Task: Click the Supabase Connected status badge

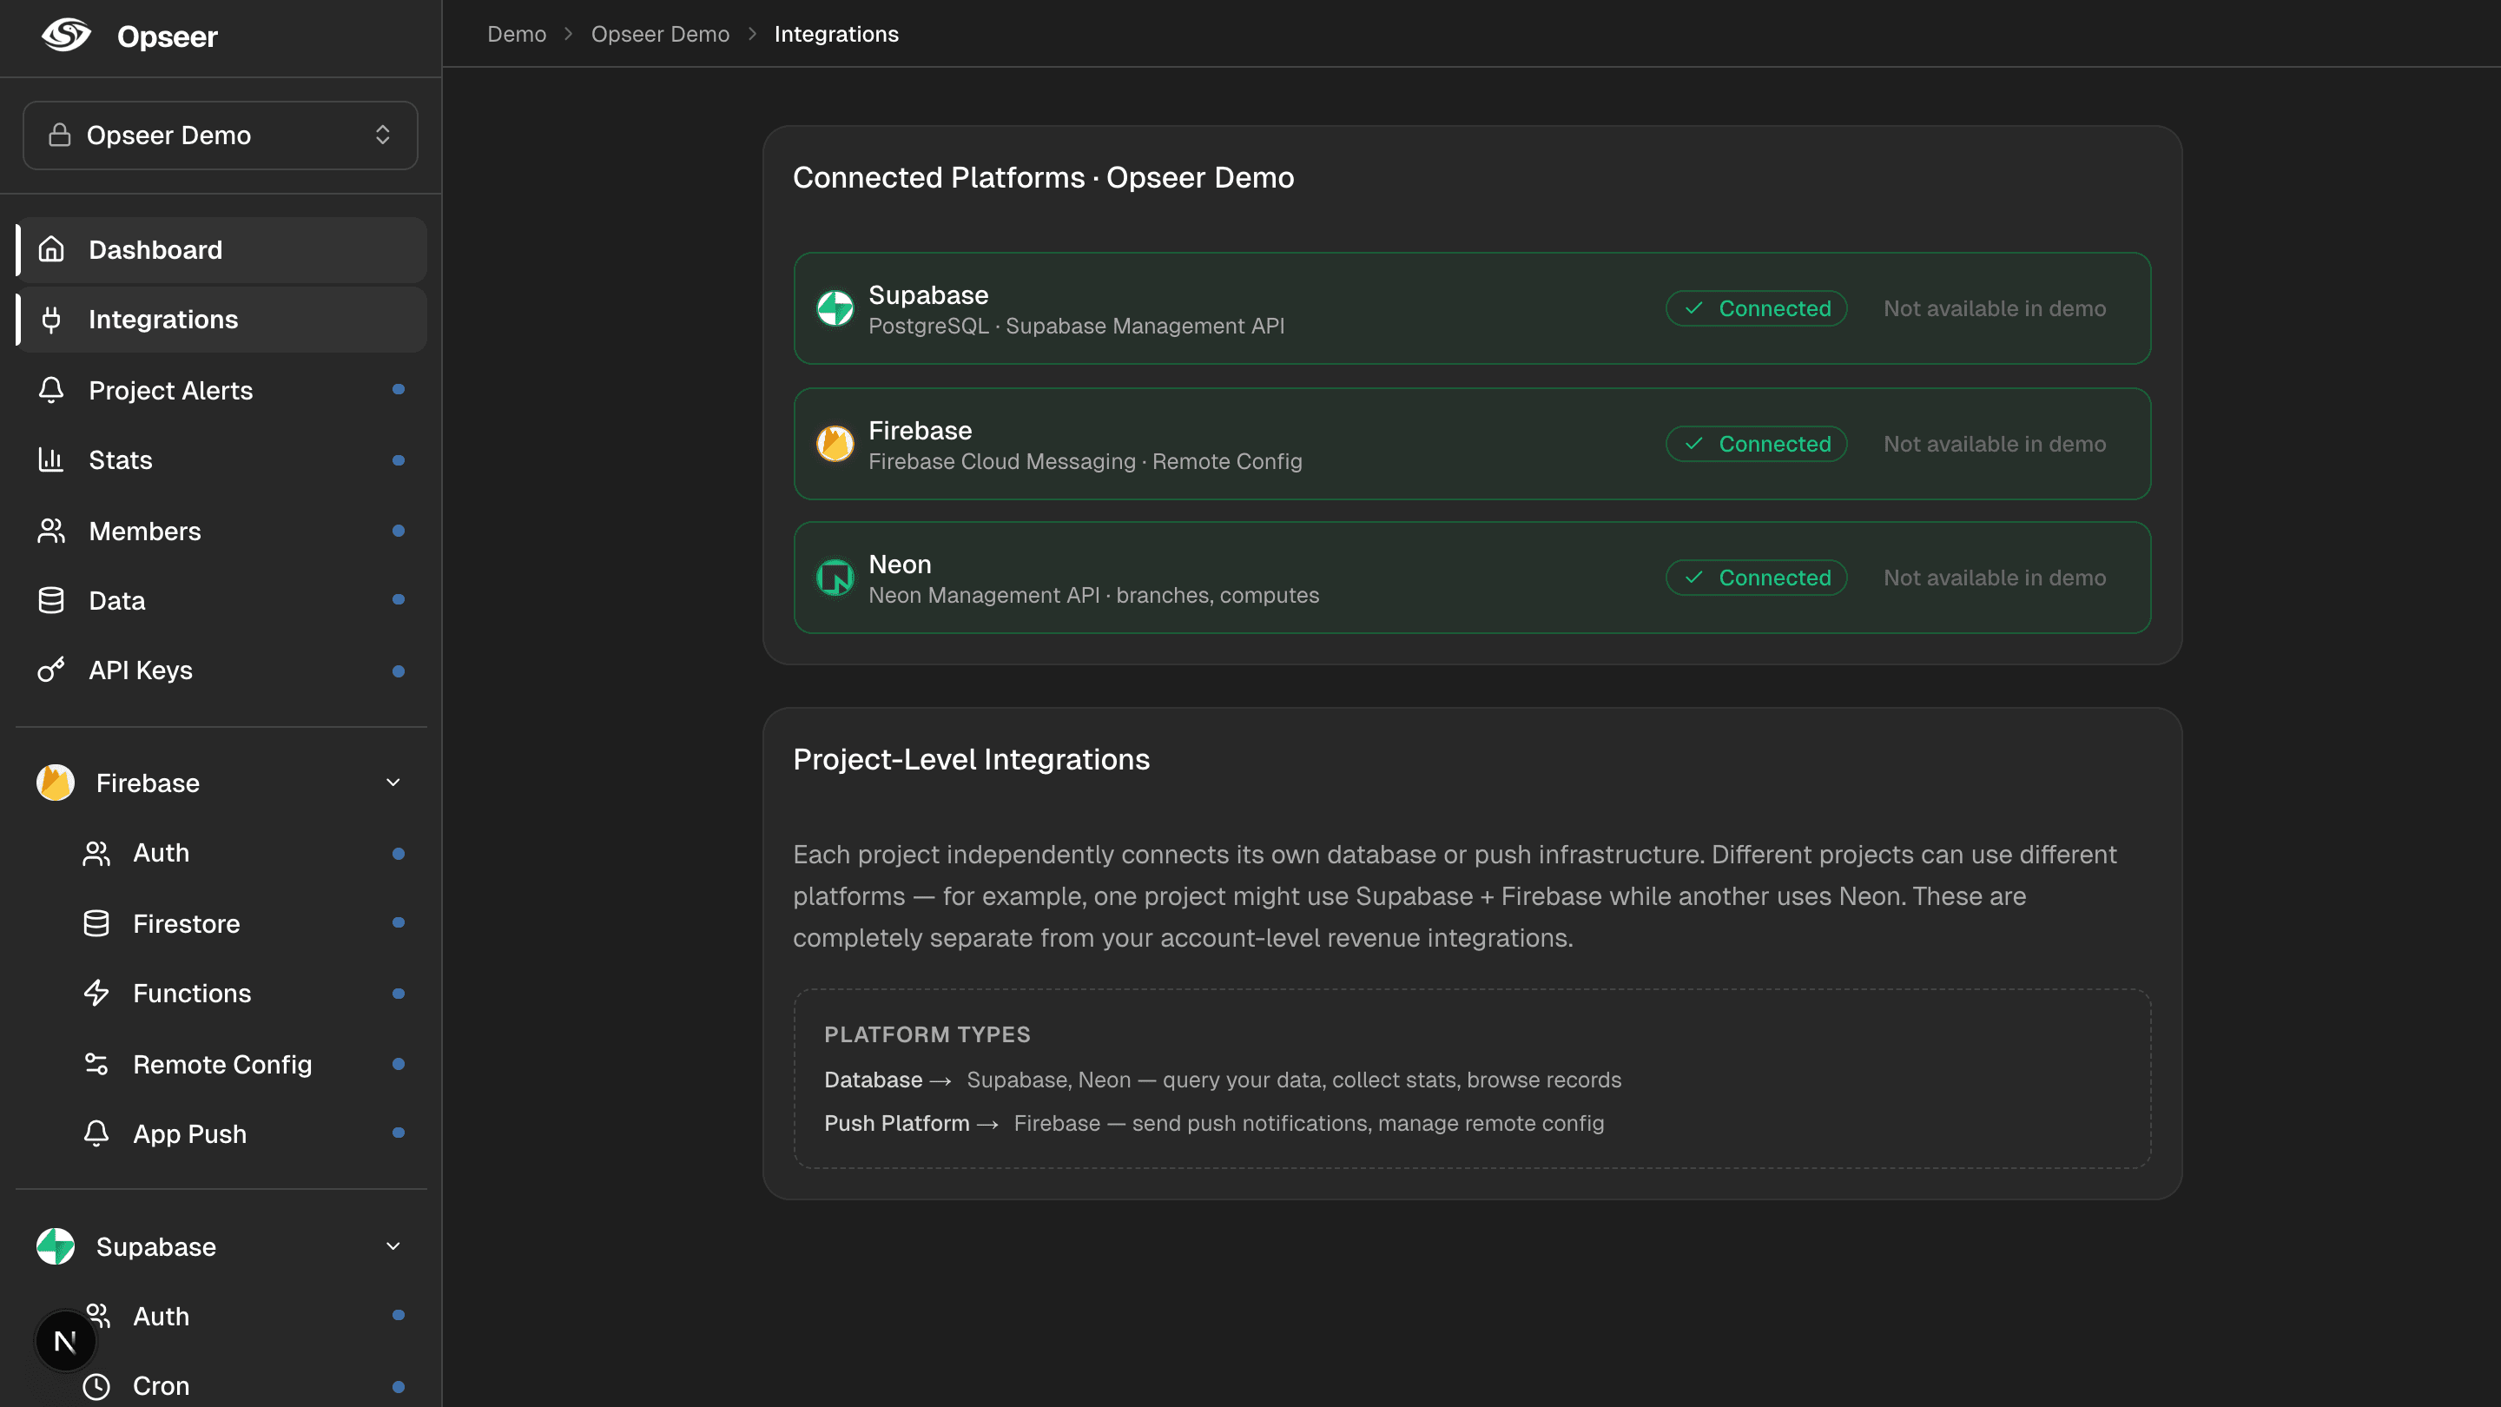Action: pyautogui.click(x=1756, y=309)
